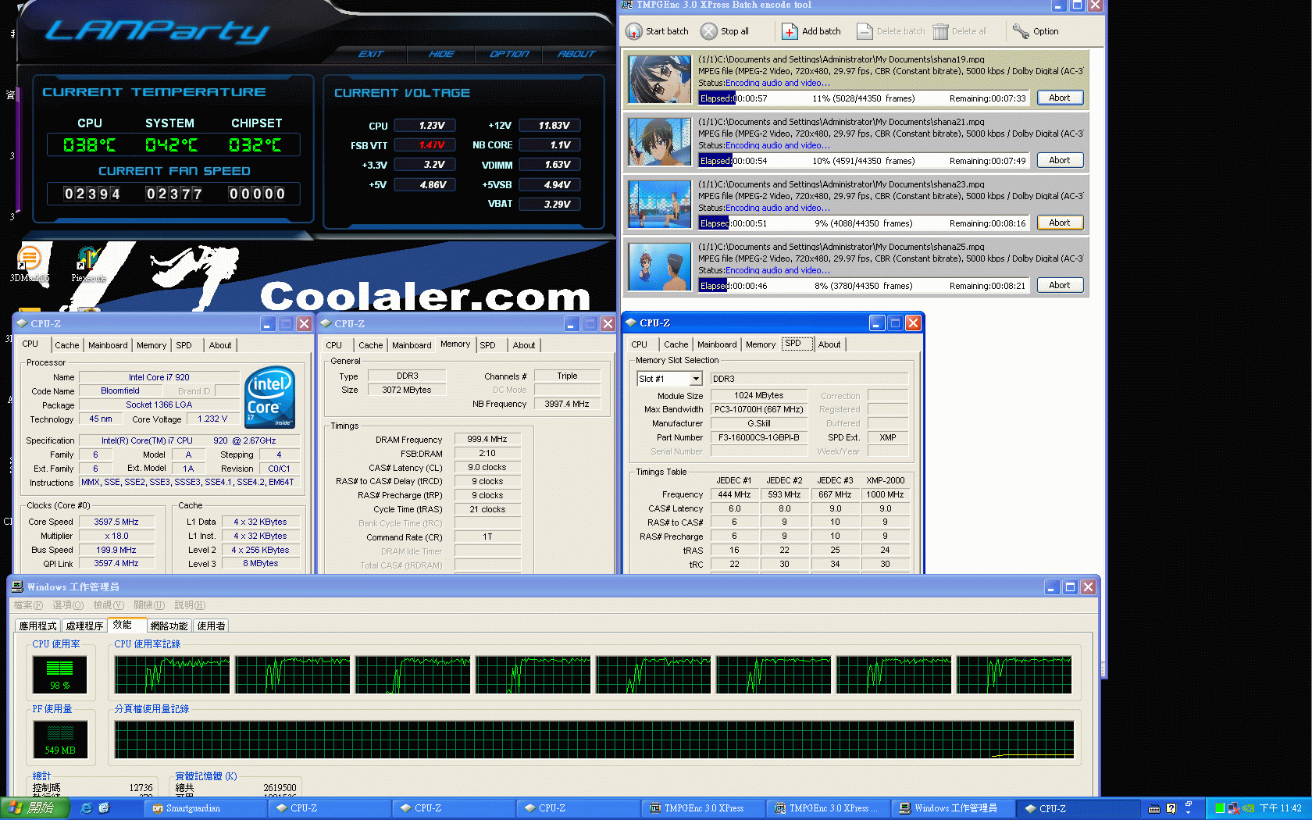Click the CPU temperature reading 038°C
Image resolution: width=1312 pixels, height=820 pixels.
[89, 145]
